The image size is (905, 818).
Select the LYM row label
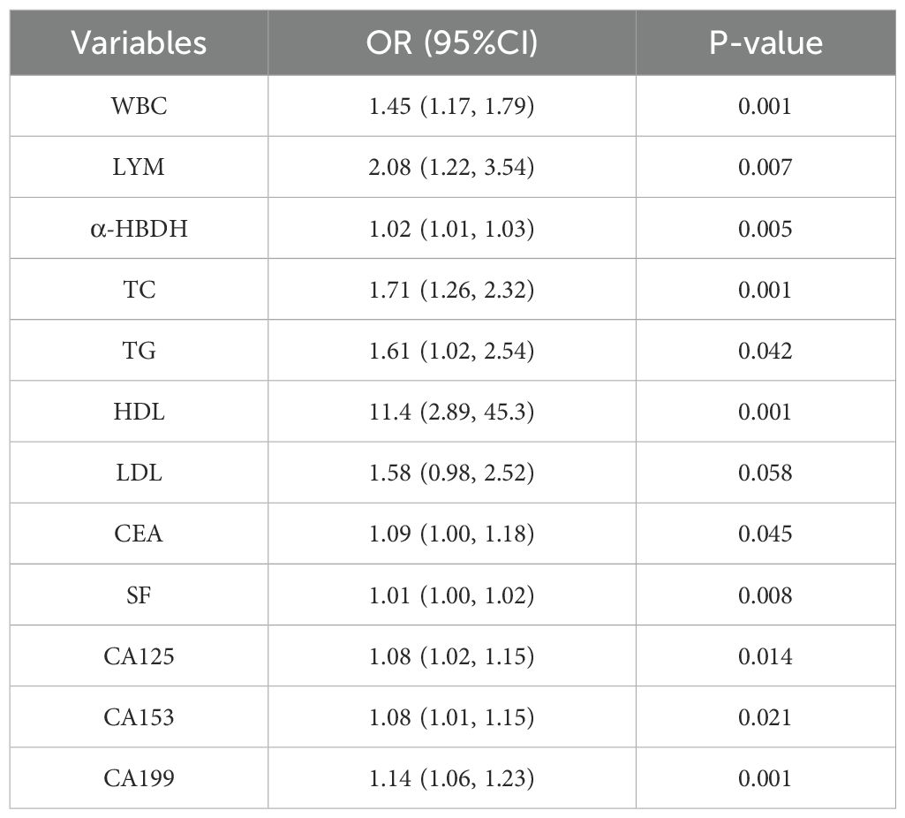[x=140, y=167]
